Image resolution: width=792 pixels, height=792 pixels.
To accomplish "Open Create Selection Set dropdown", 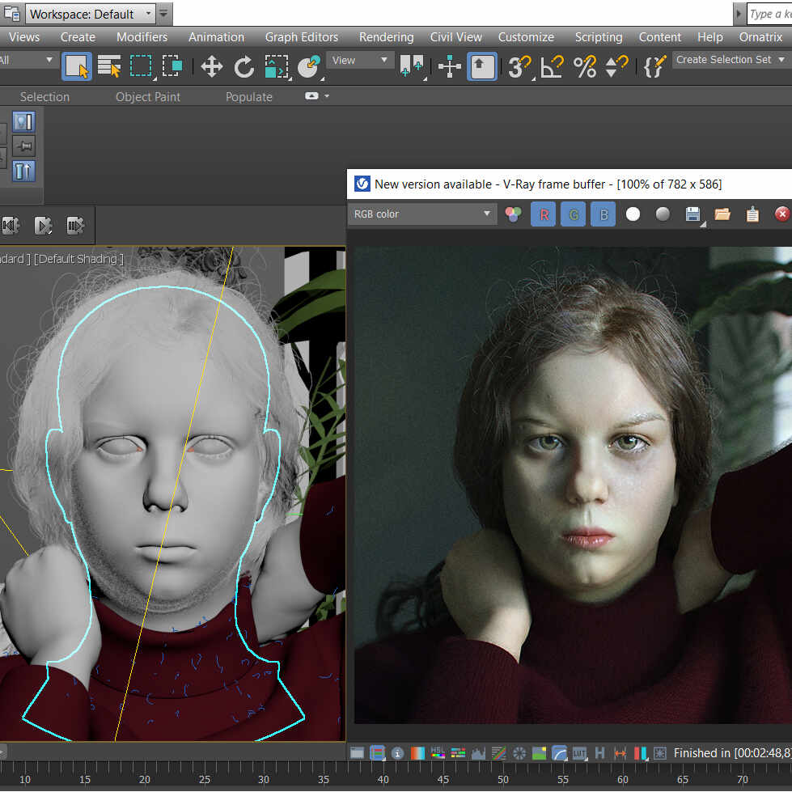I will [731, 60].
